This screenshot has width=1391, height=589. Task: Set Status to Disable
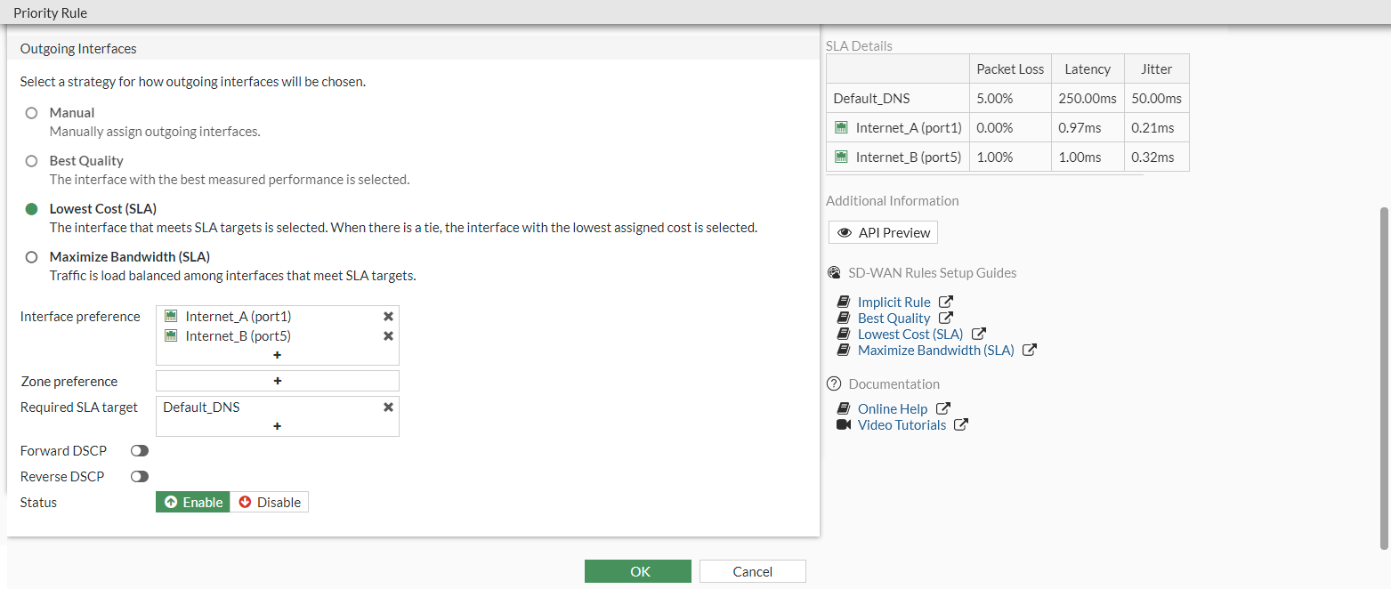pyautogui.click(x=270, y=503)
